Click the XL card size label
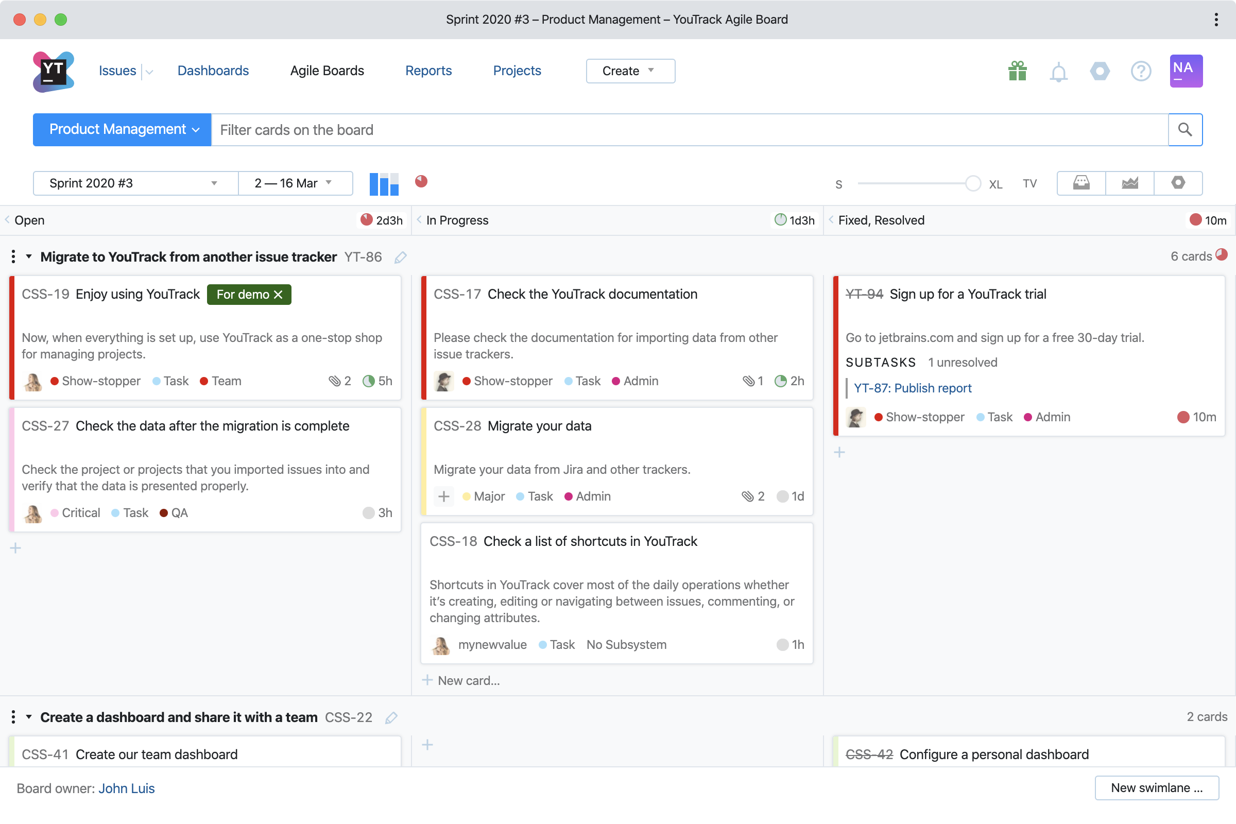This screenshot has width=1236, height=824. 995,184
